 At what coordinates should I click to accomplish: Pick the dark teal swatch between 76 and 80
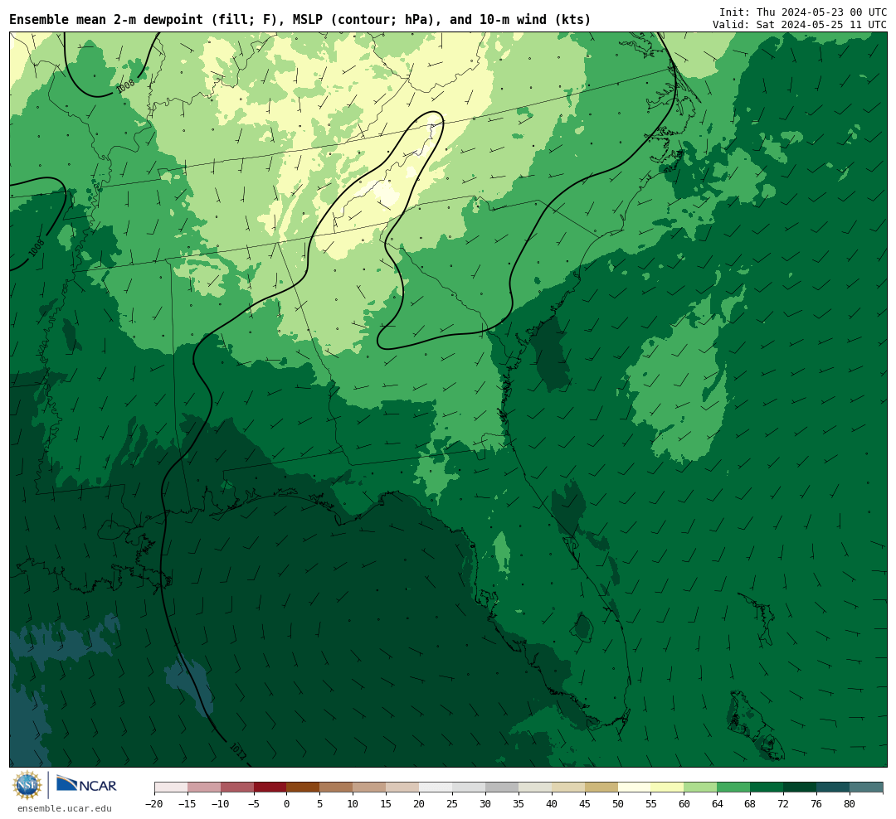[x=834, y=787]
